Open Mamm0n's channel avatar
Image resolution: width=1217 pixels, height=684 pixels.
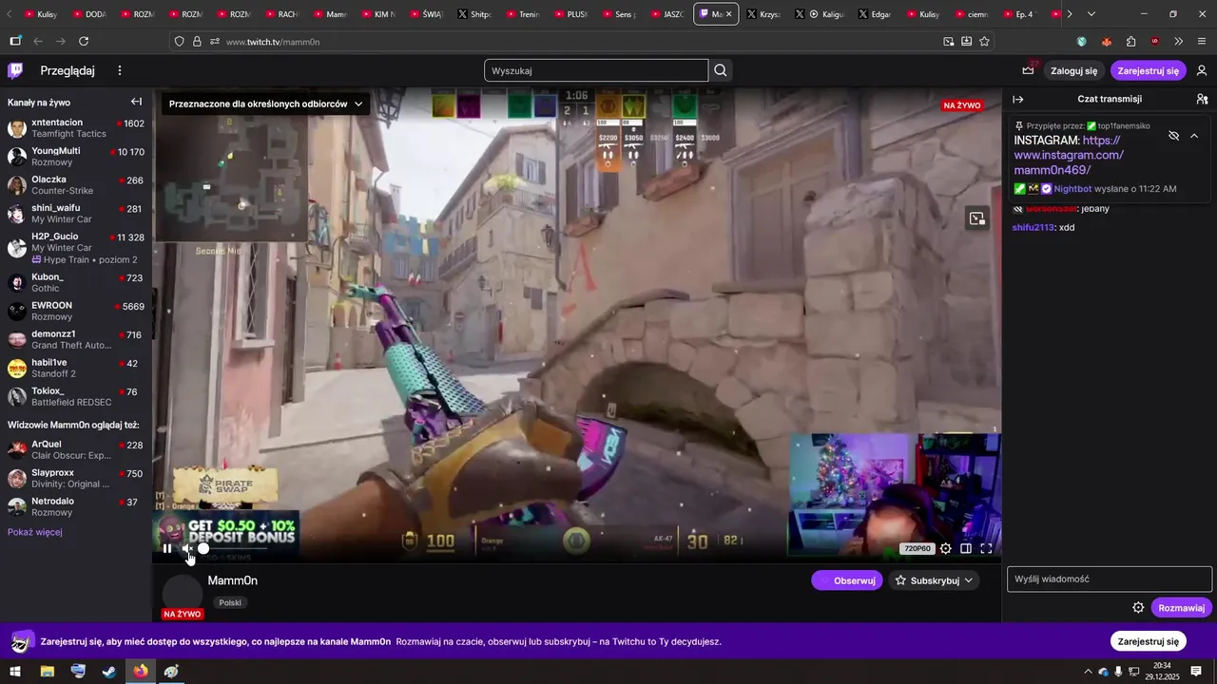point(183,595)
